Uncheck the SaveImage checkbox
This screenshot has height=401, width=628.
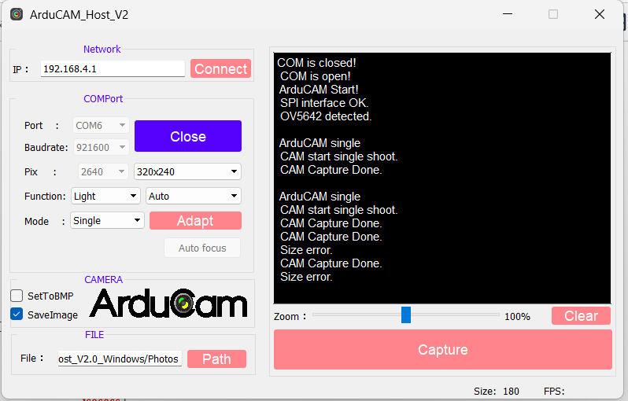point(17,315)
